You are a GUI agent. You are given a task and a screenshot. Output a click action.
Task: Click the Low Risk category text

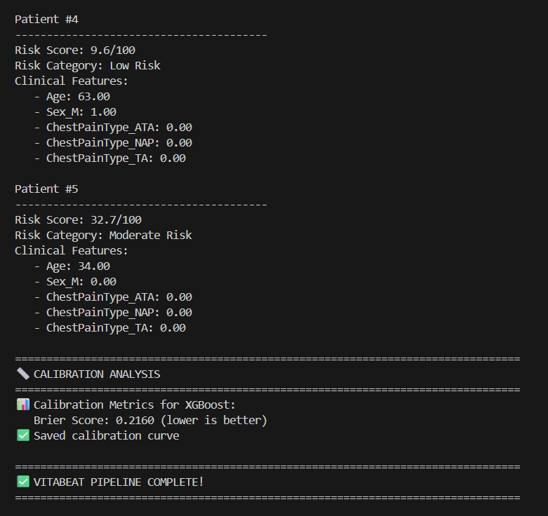pyautogui.click(x=135, y=66)
